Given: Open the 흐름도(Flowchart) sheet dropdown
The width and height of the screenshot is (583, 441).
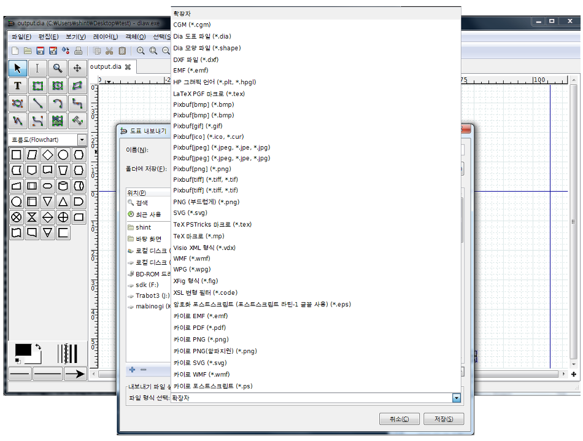Looking at the screenshot, I should click(x=82, y=140).
